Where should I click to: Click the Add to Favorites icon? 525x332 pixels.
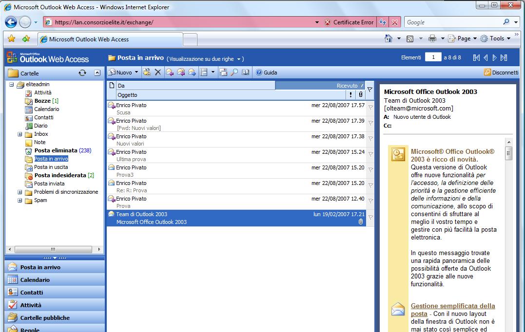point(26,39)
